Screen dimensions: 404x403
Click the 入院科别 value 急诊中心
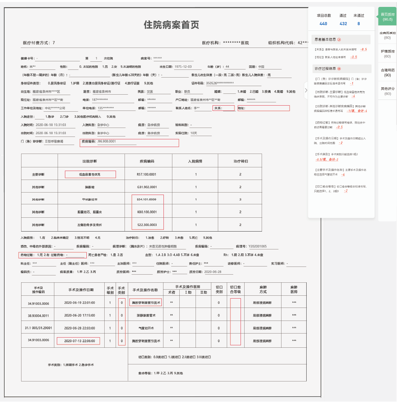click(x=103, y=125)
